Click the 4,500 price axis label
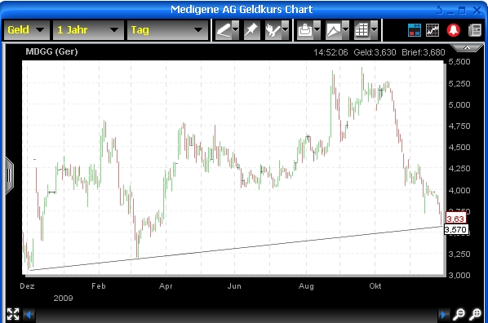The image size is (488, 323). 459,147
